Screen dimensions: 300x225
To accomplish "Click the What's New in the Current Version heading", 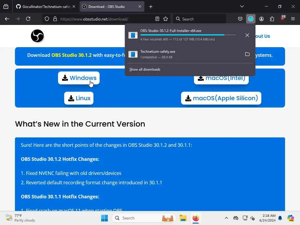I will pyautogui.click(x=80, y=124).
